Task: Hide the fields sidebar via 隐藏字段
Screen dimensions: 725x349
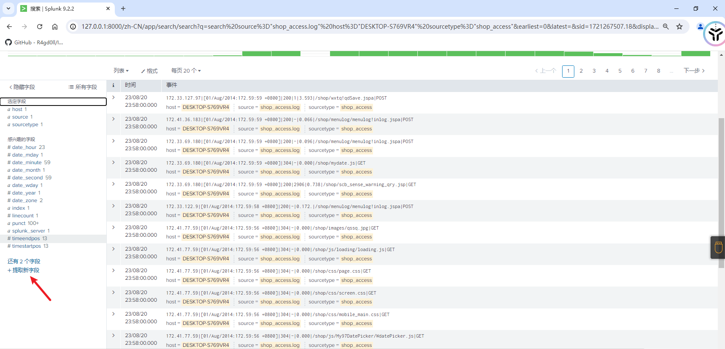Action: point(22,87)
